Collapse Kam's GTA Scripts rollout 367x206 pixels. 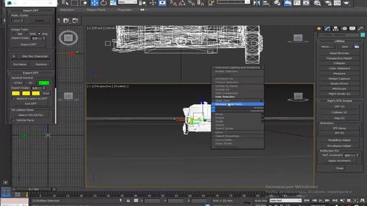(x=339, y=101)
